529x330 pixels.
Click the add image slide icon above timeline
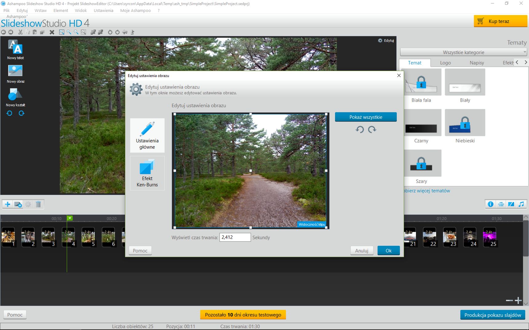18,204
